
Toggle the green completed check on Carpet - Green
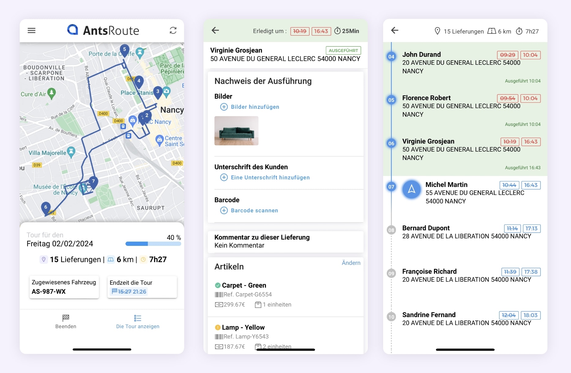[x=218, y=285]
